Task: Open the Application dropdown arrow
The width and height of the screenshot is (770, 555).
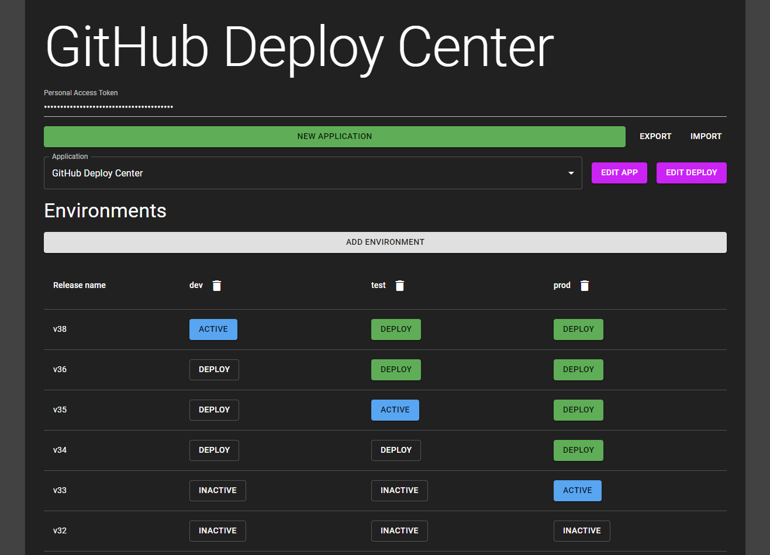Action: 571,173
